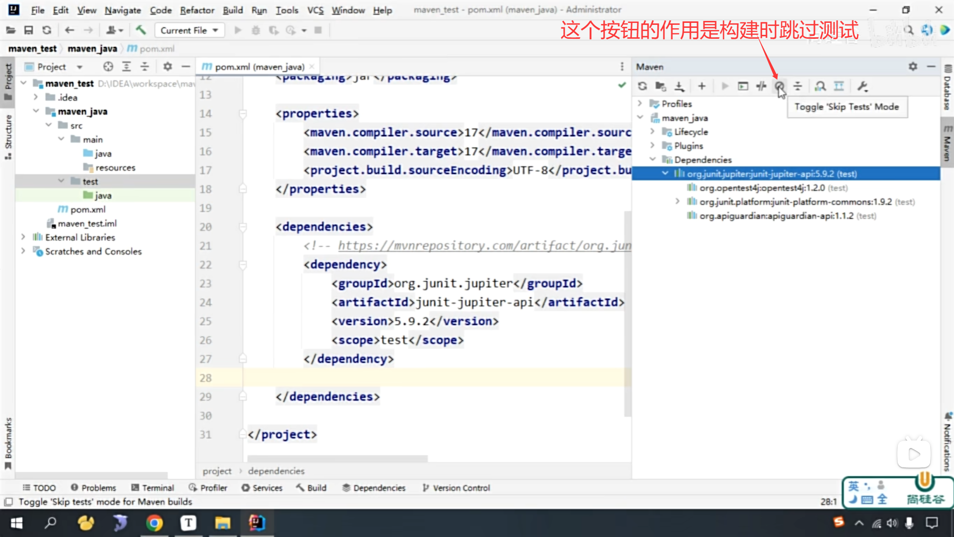Click editor horizontal scrollbar
This screenshot has width=954, height=537.
click(337, 458)
